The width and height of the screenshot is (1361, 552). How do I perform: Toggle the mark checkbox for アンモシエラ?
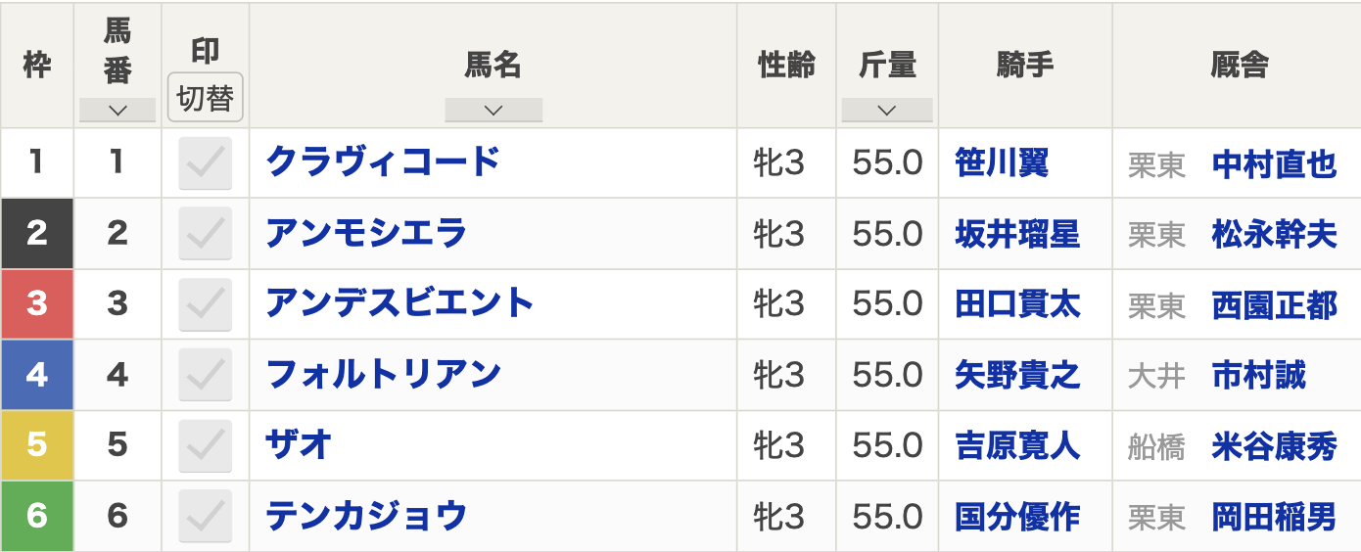(206, 233)
